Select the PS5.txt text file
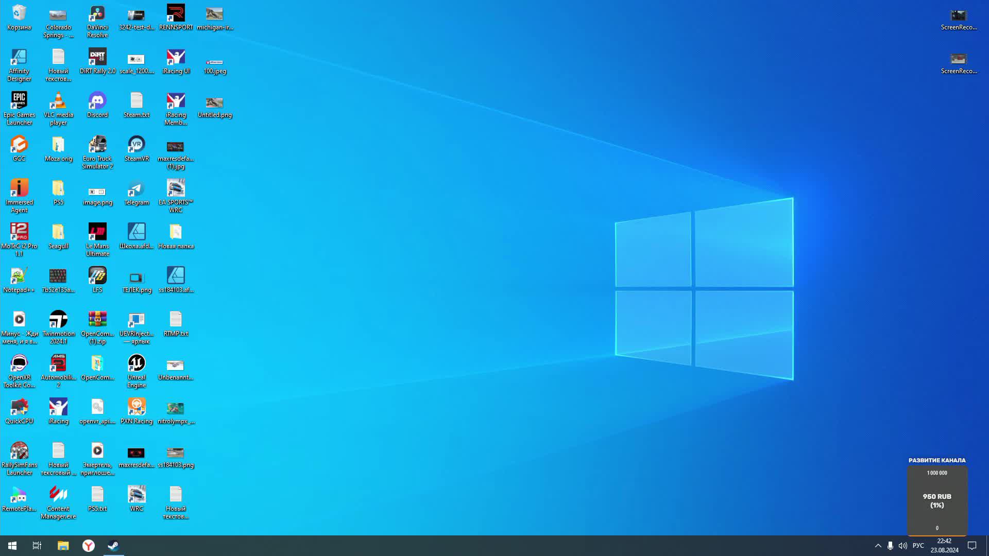989x556 pixels. point(97,499)
